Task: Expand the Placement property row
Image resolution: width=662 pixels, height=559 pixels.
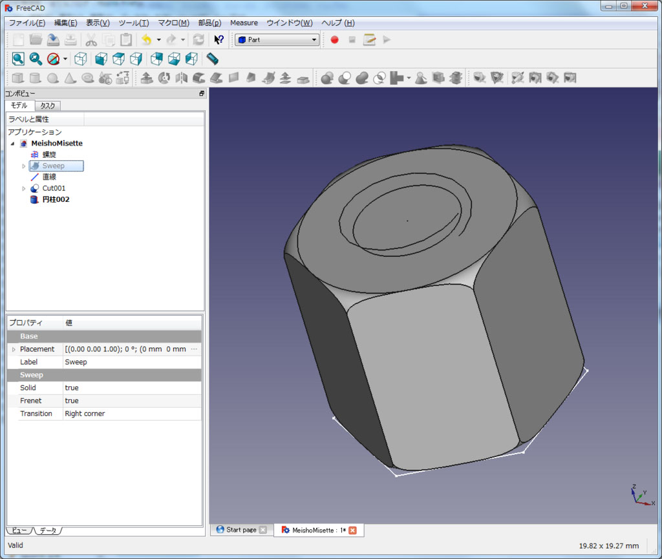Action: pos(14,349)
